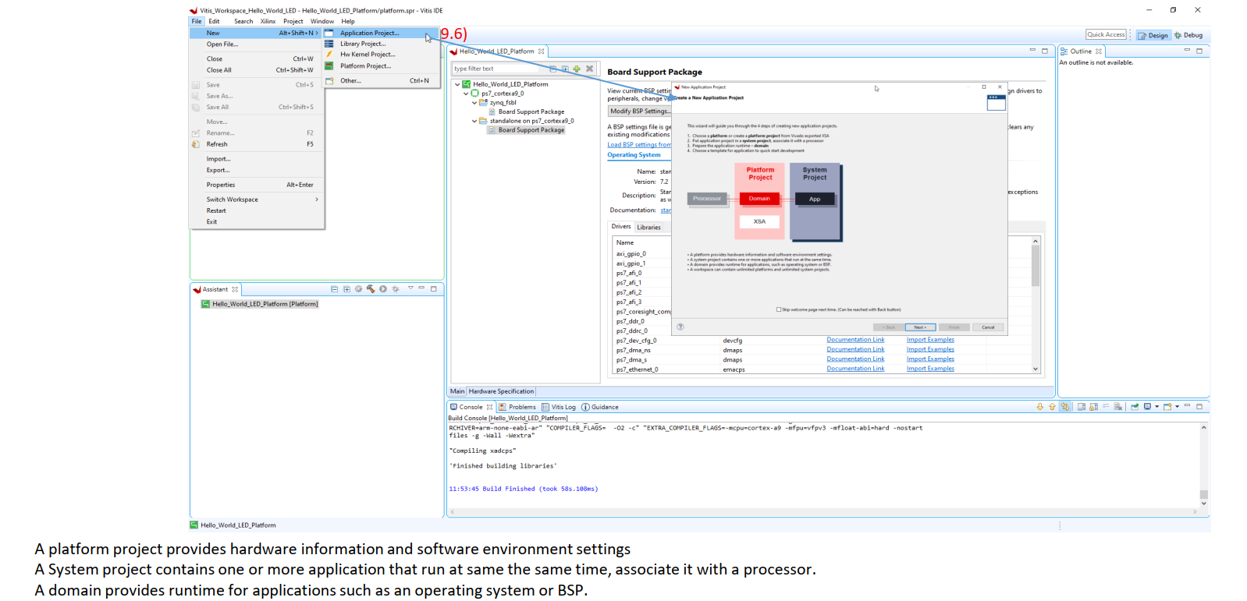Screen dimensions: 1247x601
Task: Open the Assistant panel view menu triangle
Action: point(410,288)
